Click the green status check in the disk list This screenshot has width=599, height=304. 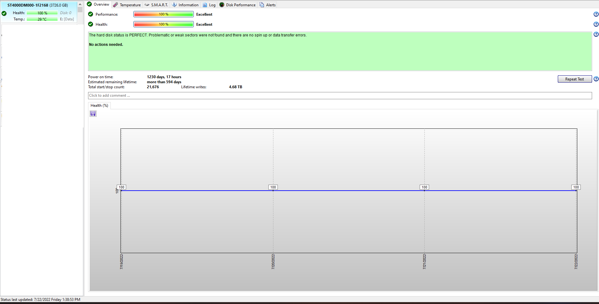[4, 14]
